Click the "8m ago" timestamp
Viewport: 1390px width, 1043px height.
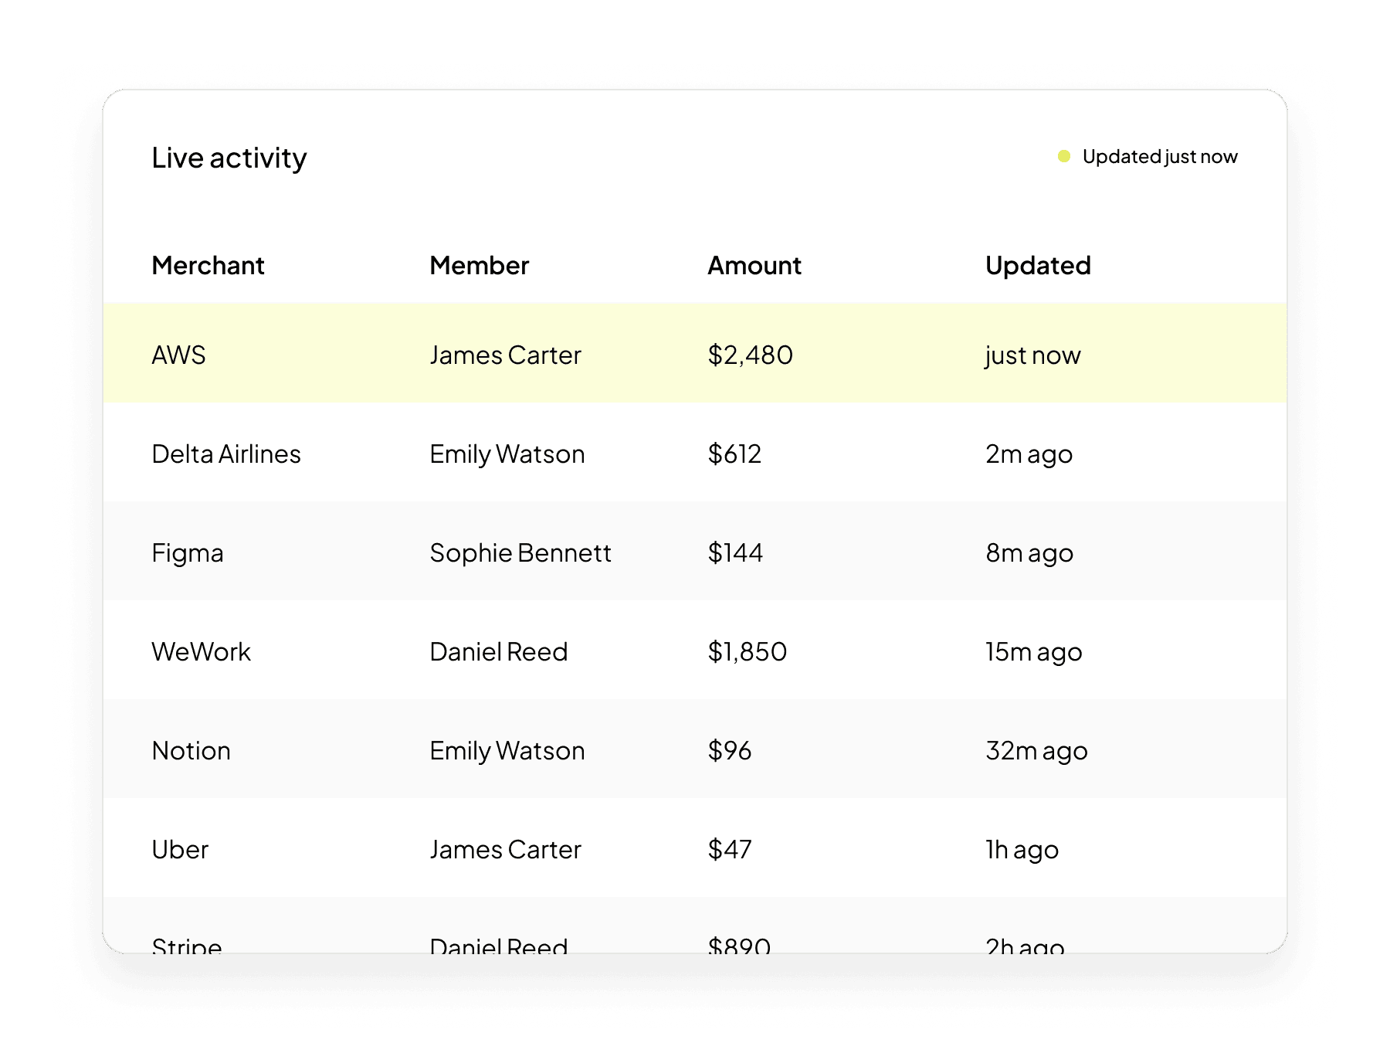pos(1029,554)
